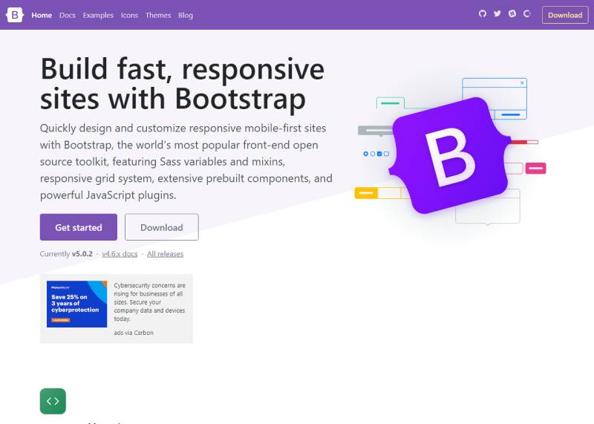
Task: Click the Bootstrap logo in navbar
Action: click(15, 15)
